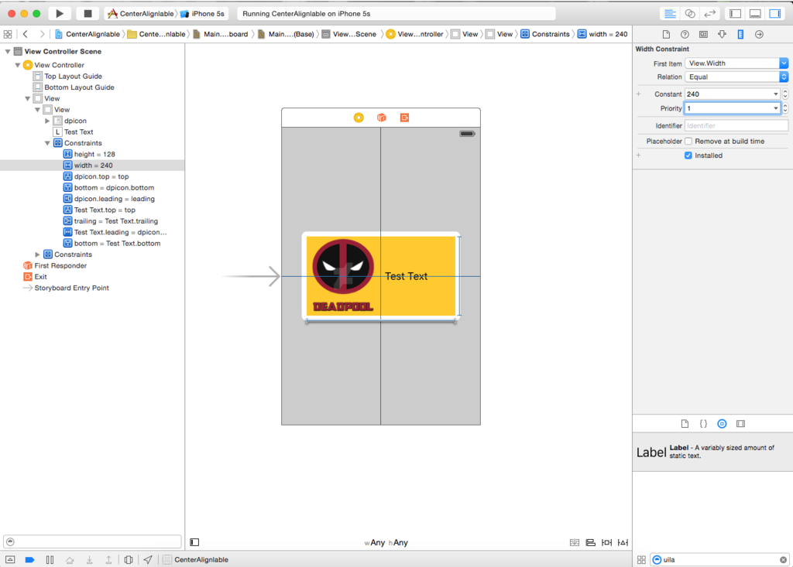Screen dimensions: 793x567
Task: Show the Code Snippet library
Action: point(703,423)
